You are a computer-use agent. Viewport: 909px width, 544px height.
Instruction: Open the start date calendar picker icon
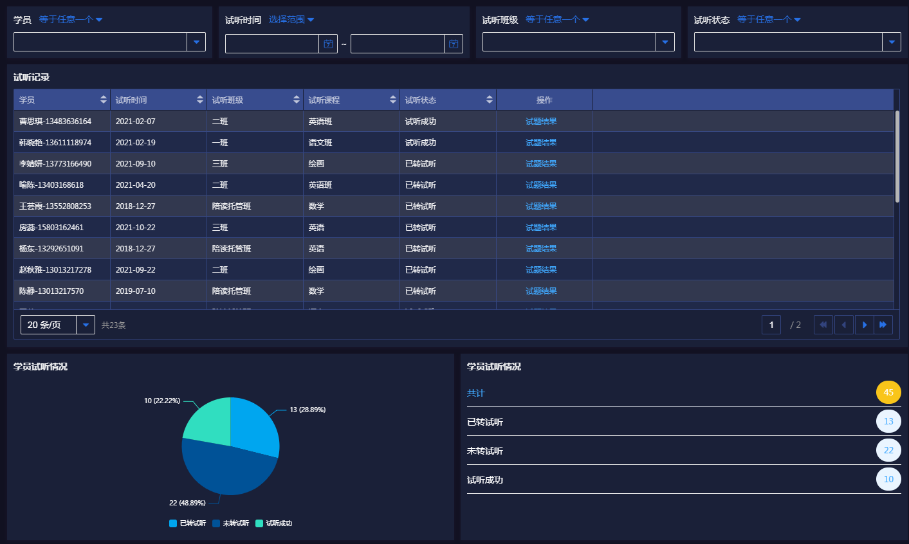[328, 44]
